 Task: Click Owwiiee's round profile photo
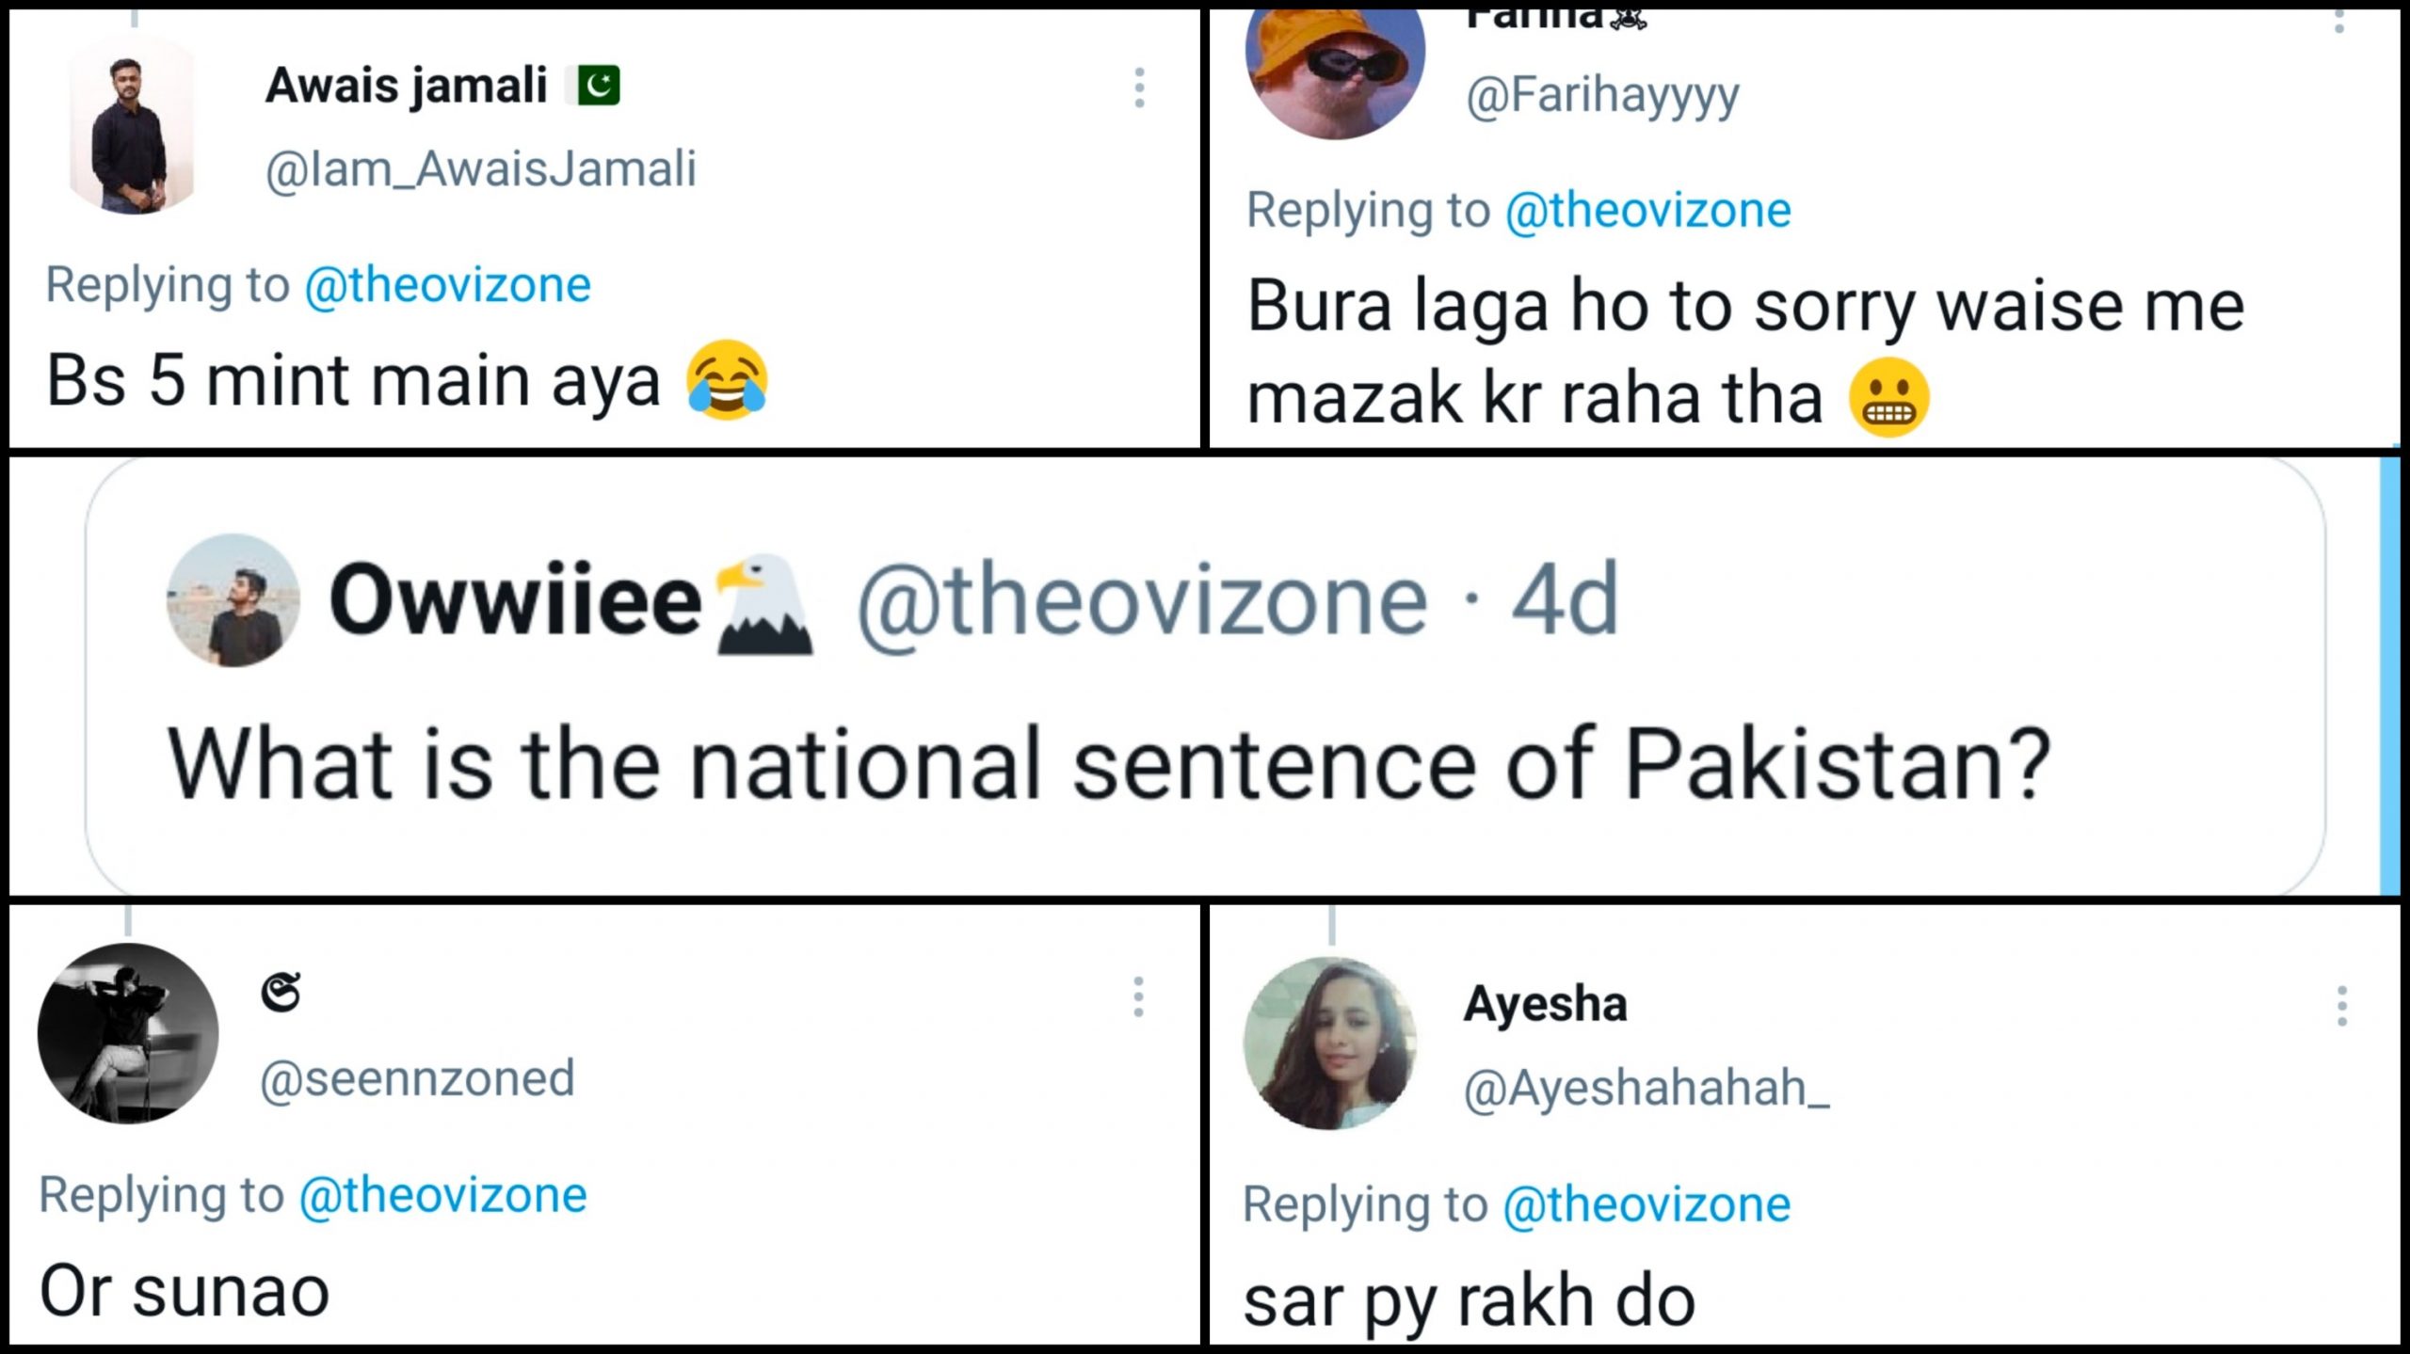click(233, 600)
